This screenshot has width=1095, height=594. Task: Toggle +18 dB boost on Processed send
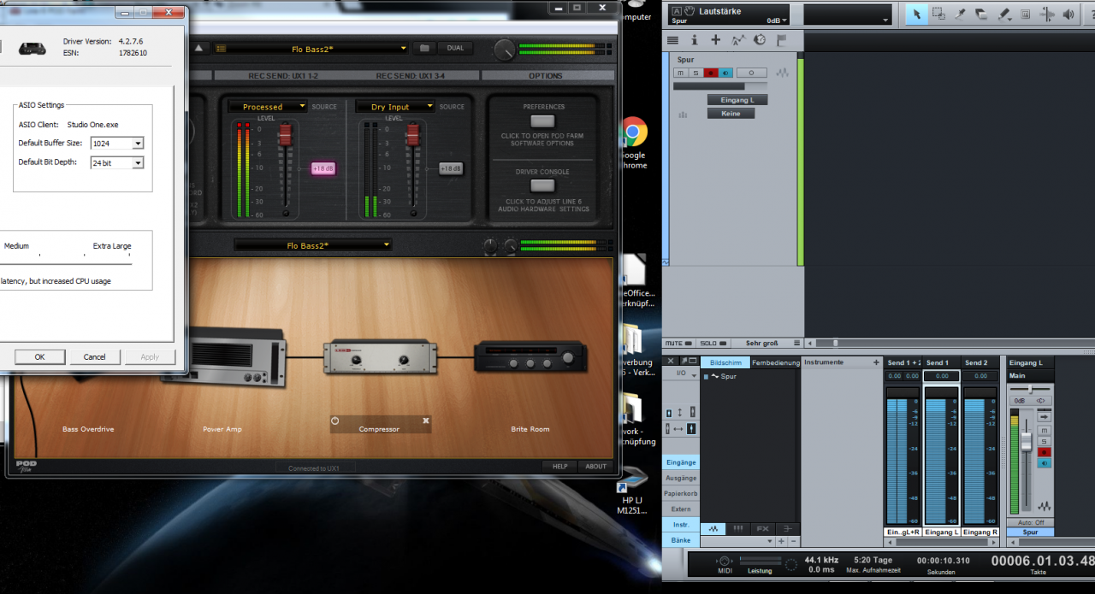pyautogui.click(x=323, y=169)
